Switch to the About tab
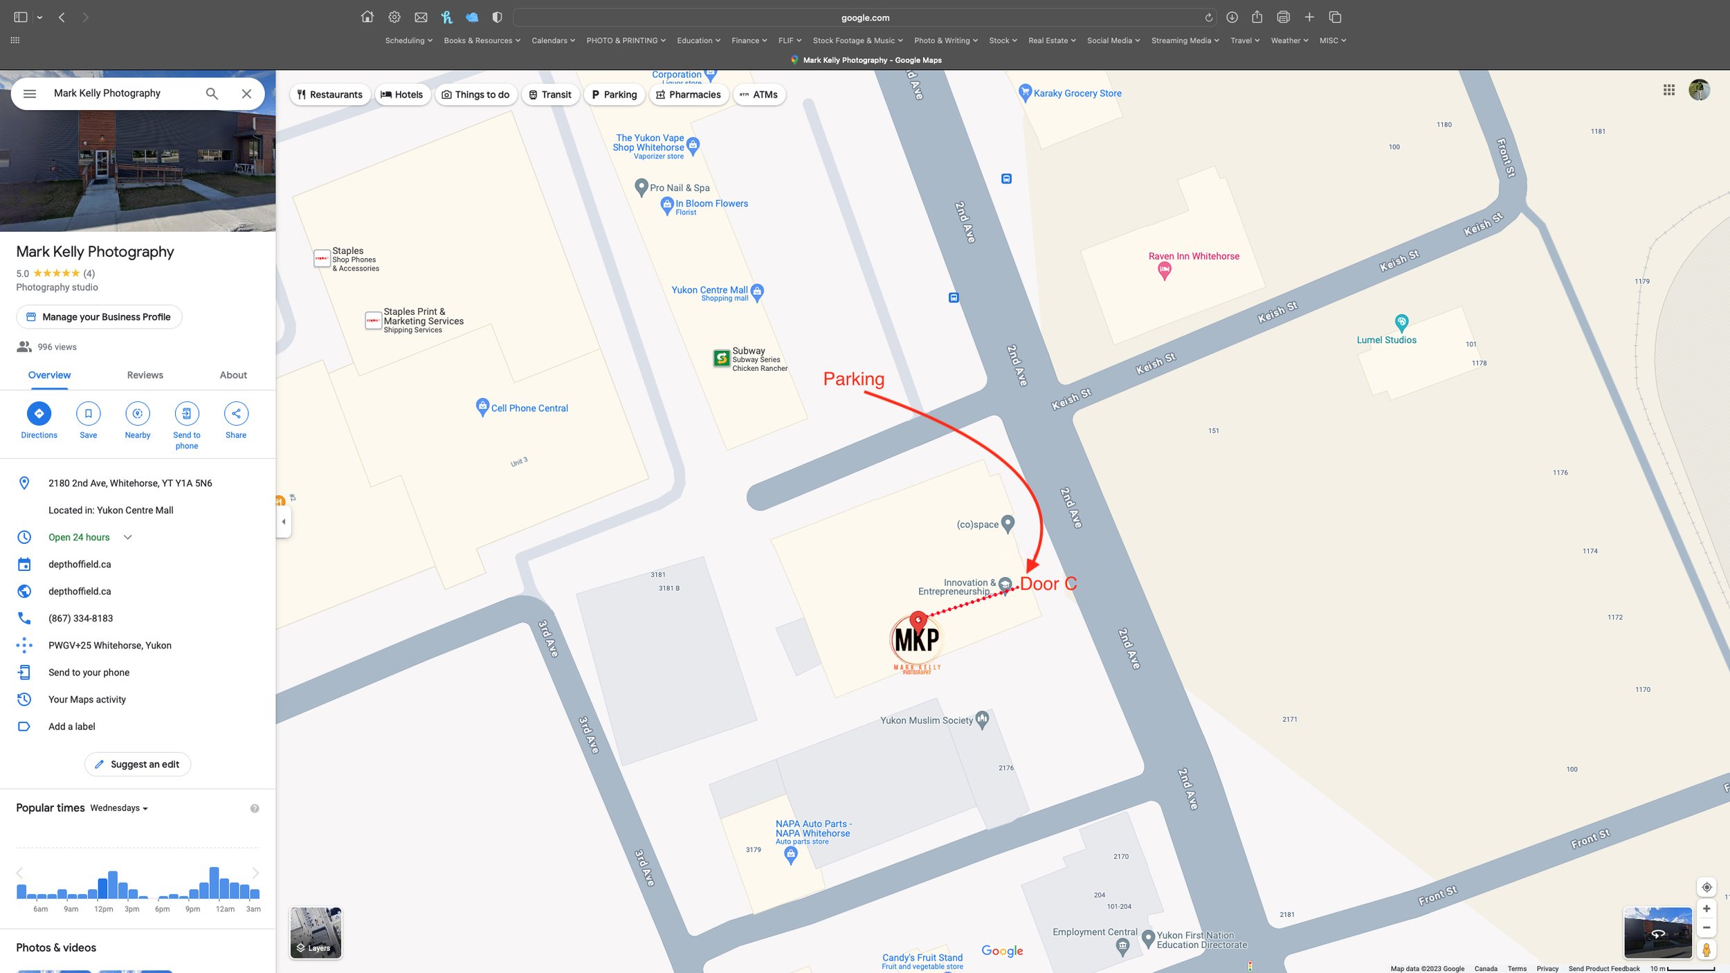The width and height of the screenshot is (1730, 973). [233, 375]
